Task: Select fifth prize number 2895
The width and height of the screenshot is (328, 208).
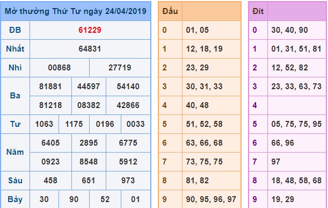Action: tap(89, 143)
